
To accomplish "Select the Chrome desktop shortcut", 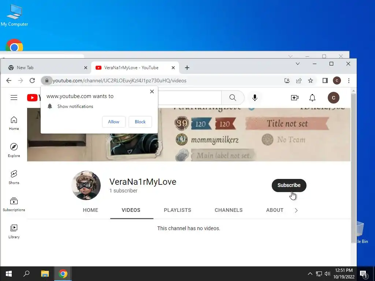I will click(x=14, y=45).
